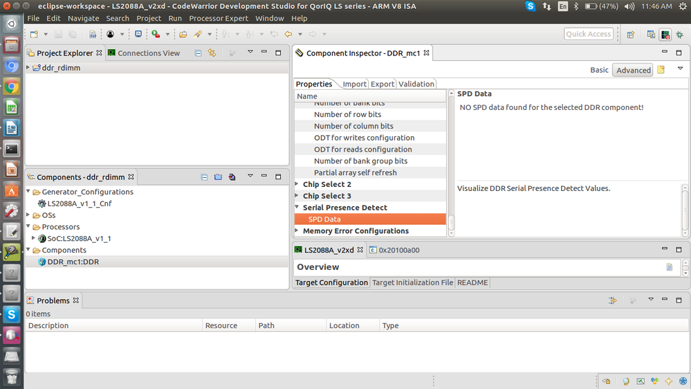
Task: Select the Partial array self refresh property
Action: coord(370,172)
